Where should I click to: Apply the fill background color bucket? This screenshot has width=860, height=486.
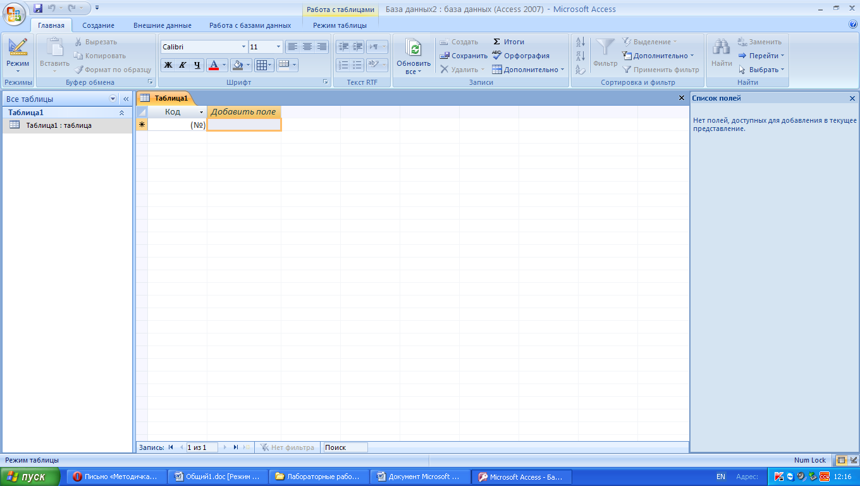(x=237, y=65)
